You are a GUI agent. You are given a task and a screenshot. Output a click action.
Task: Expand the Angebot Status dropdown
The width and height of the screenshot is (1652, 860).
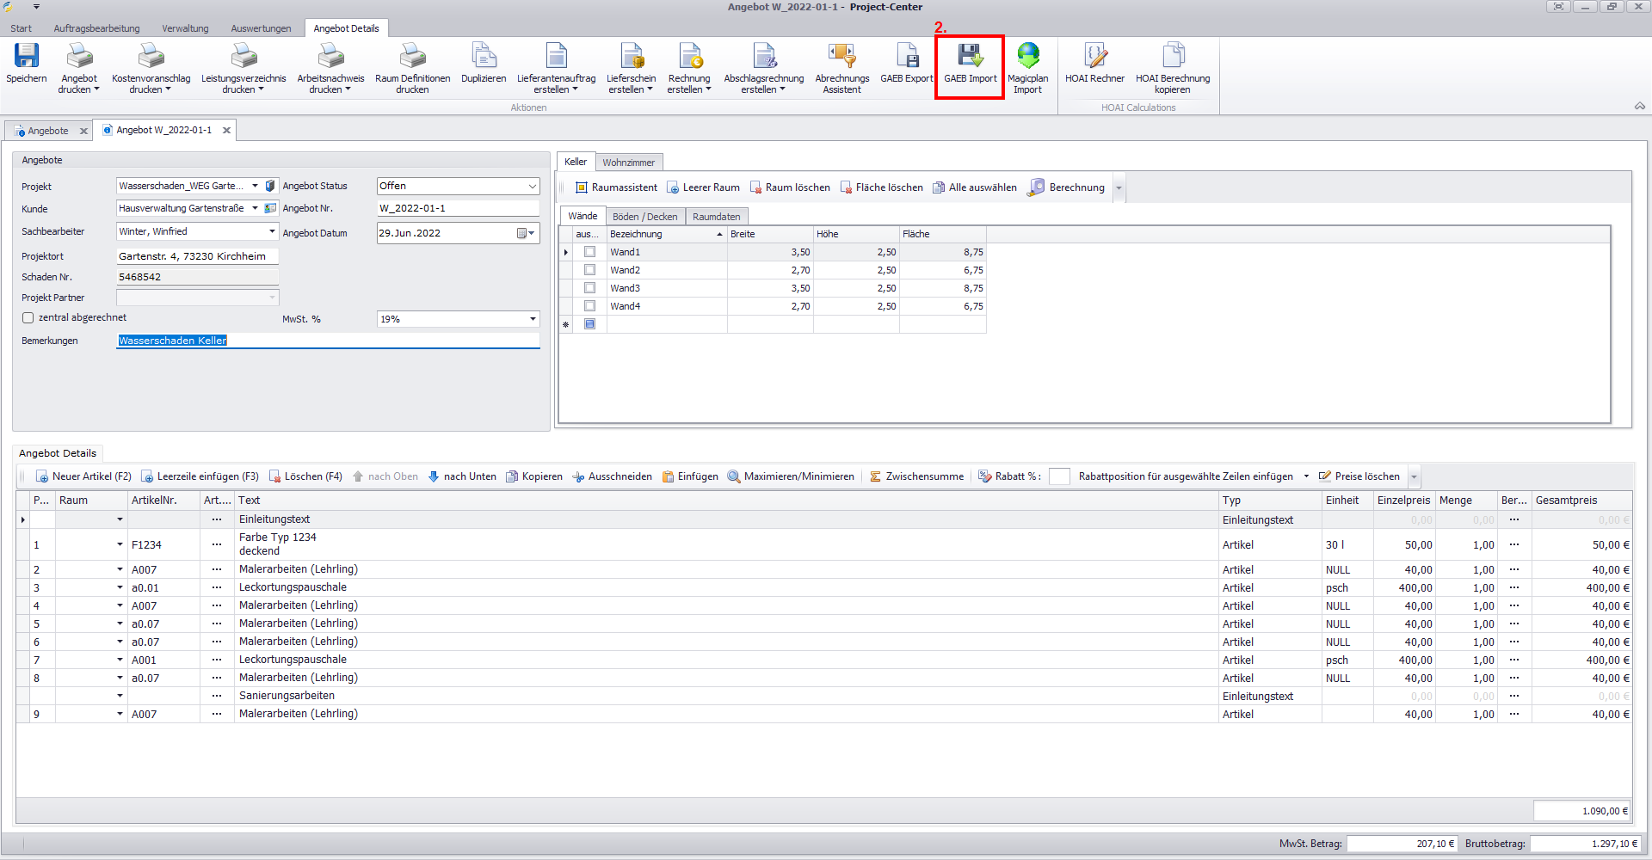[532, 187]
